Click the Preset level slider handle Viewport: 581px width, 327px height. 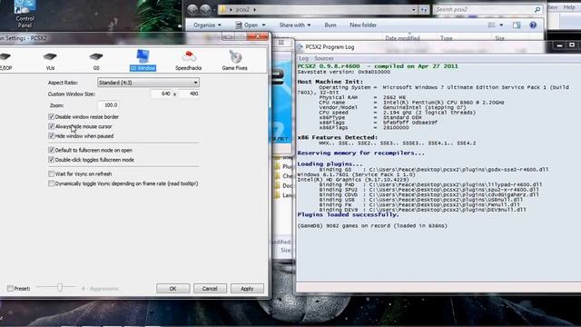click(x=60, y=287)
